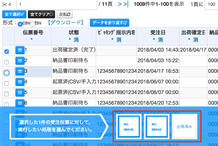Check the checkbox for slip 3
The height and width of the screenshot is (146, 218).
point(7,73)
